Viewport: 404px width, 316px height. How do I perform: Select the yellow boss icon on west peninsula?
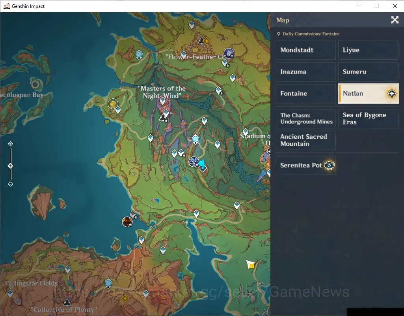[x=113, y=104]
